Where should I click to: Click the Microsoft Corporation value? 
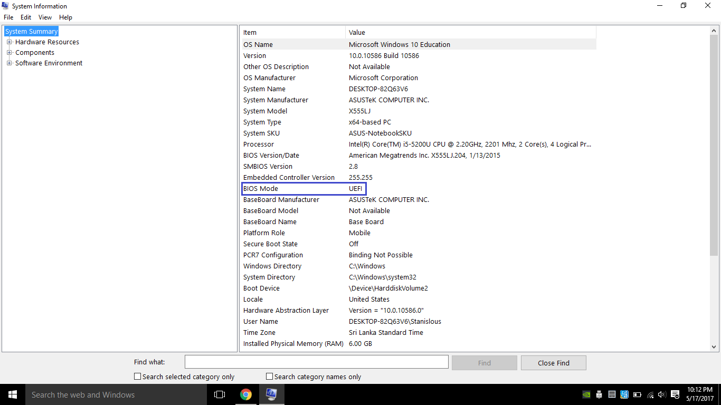click(383, 78)
